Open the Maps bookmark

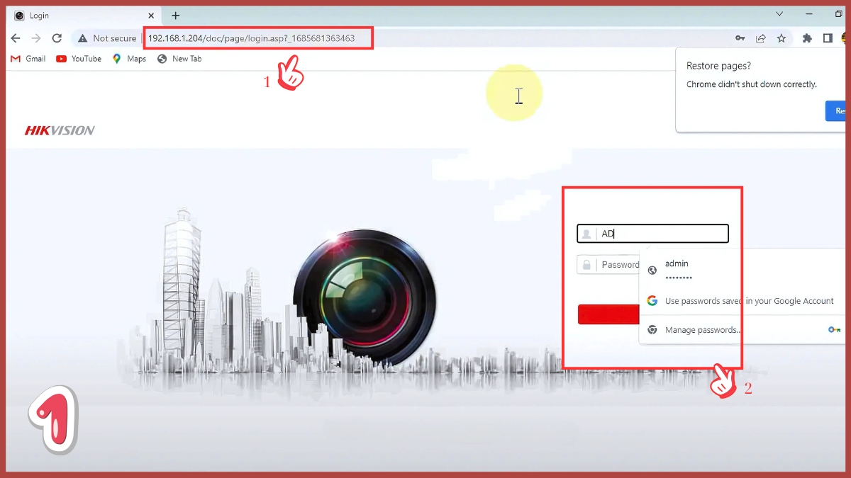pos(129,59)
